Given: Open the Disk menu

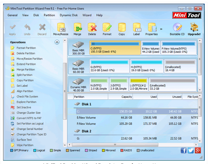Looking at the screenshot, I should [x=36, y=15].
